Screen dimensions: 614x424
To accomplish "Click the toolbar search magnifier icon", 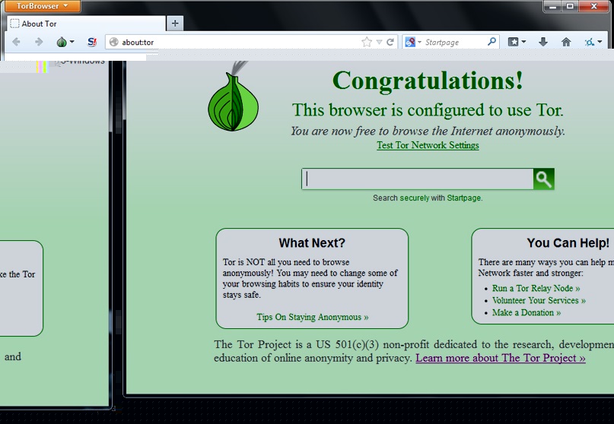I will (x=492, y=42).
